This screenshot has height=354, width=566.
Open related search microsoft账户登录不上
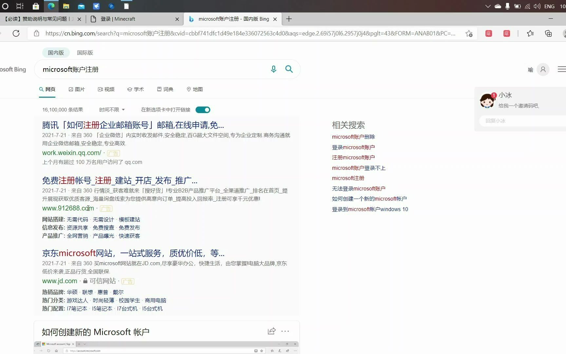(x=359, y=168)
